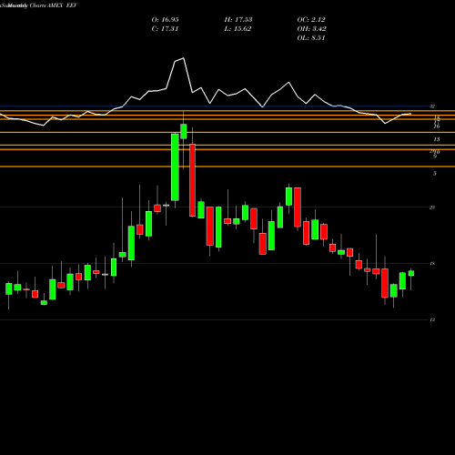Click the '13' axis label
The height and width of the screenshot is (455, 455).
[437, 139]
